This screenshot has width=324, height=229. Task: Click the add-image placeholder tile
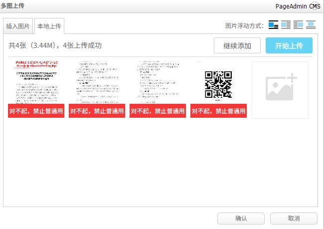(280, 90)
